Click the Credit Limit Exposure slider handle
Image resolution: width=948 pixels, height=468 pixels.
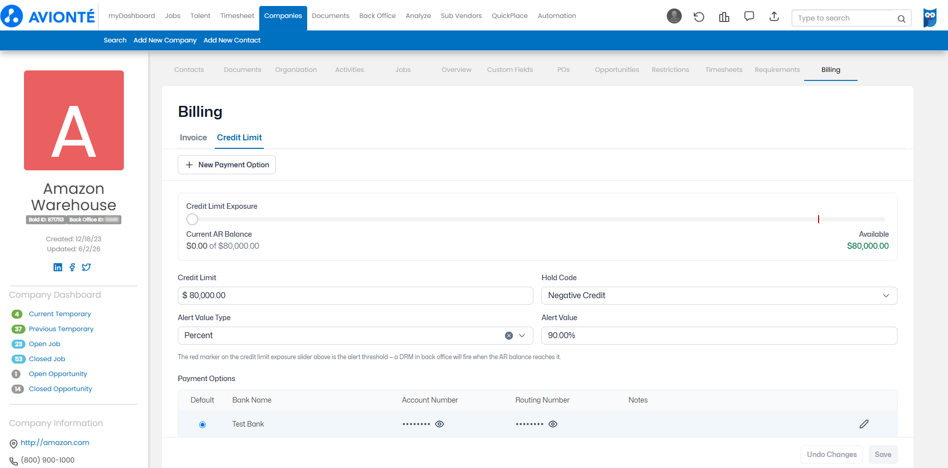192,219
